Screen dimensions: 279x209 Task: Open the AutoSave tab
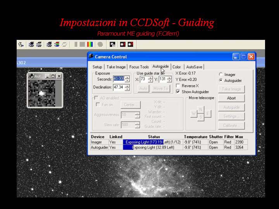[x=194, y=67]
